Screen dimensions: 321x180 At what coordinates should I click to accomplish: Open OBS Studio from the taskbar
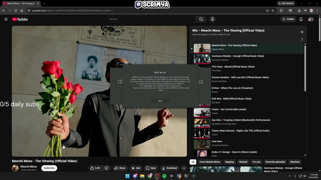click(x=157, y=176)
